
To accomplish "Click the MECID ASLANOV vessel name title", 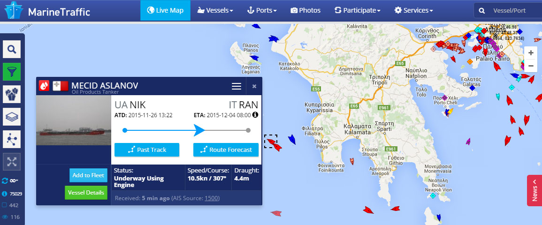I will [105, 86].
